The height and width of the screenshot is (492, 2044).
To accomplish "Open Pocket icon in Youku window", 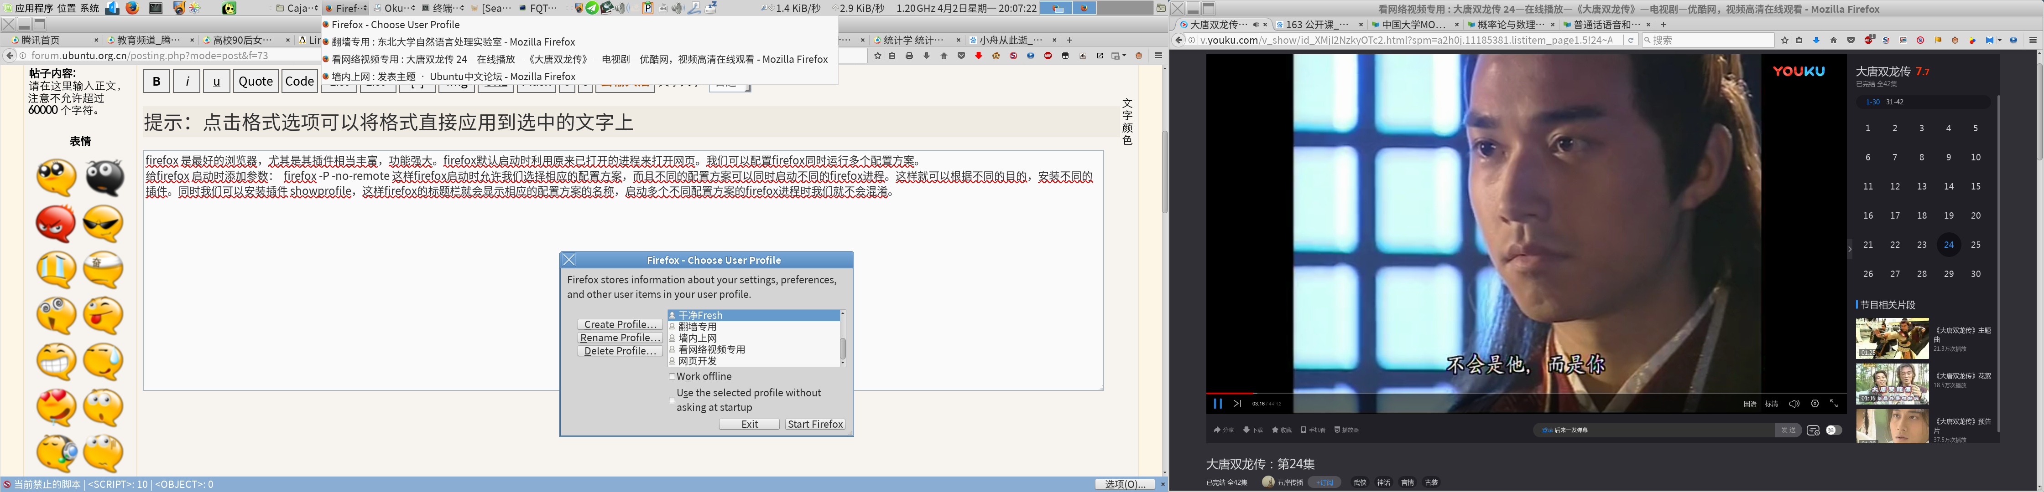I will coord(1851,41).
